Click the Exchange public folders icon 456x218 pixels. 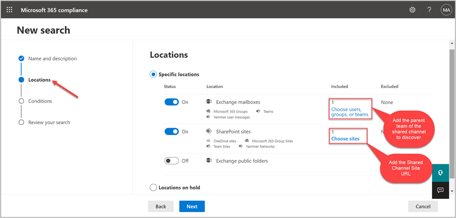point(209,161)
